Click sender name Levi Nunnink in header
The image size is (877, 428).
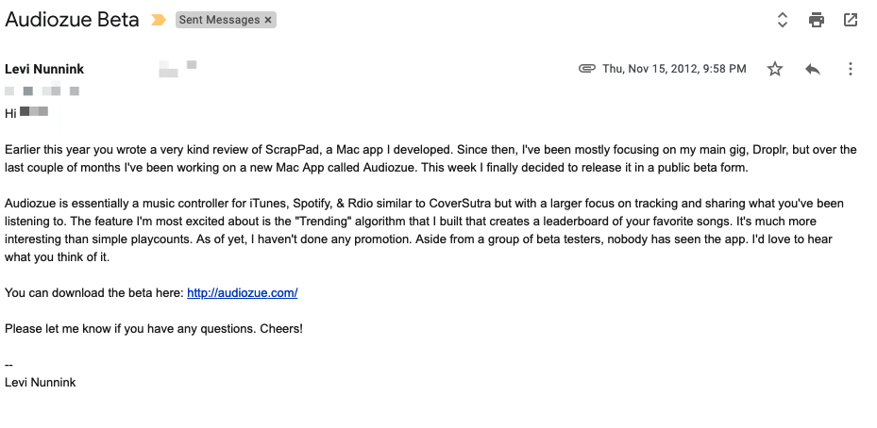(44, 69)
